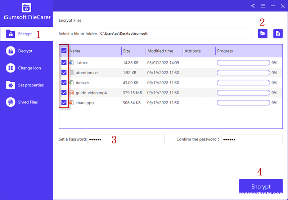
Task: Sort by the Size column header
Action: 127,51
